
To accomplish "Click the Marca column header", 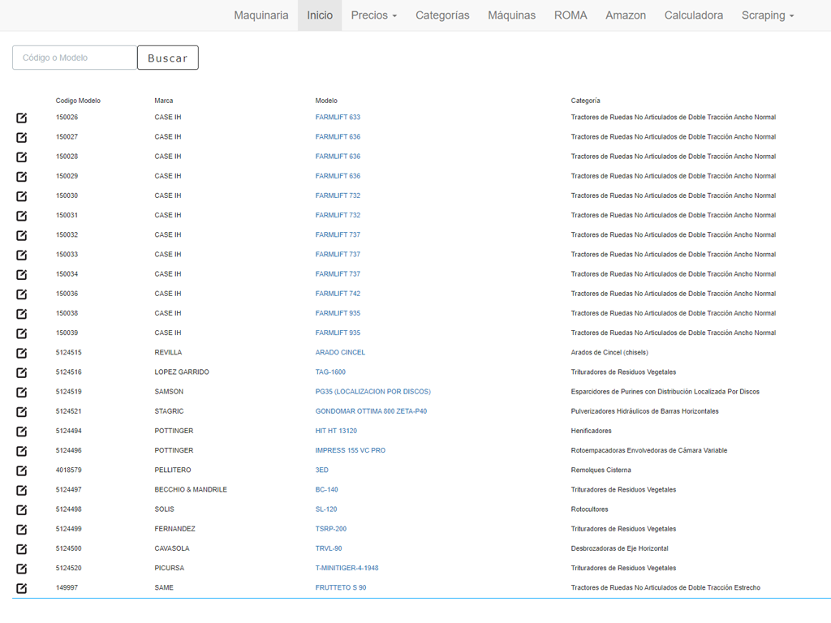I will coord(164,101).
